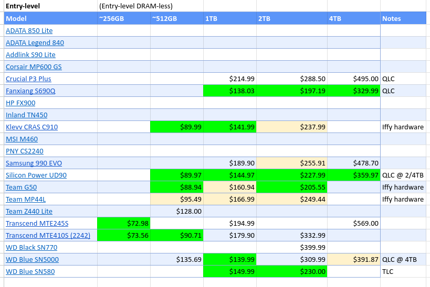This screenshot has width=430, height=287.
Task: Select the $205.55 price cell
Action: tap(292, 187)
